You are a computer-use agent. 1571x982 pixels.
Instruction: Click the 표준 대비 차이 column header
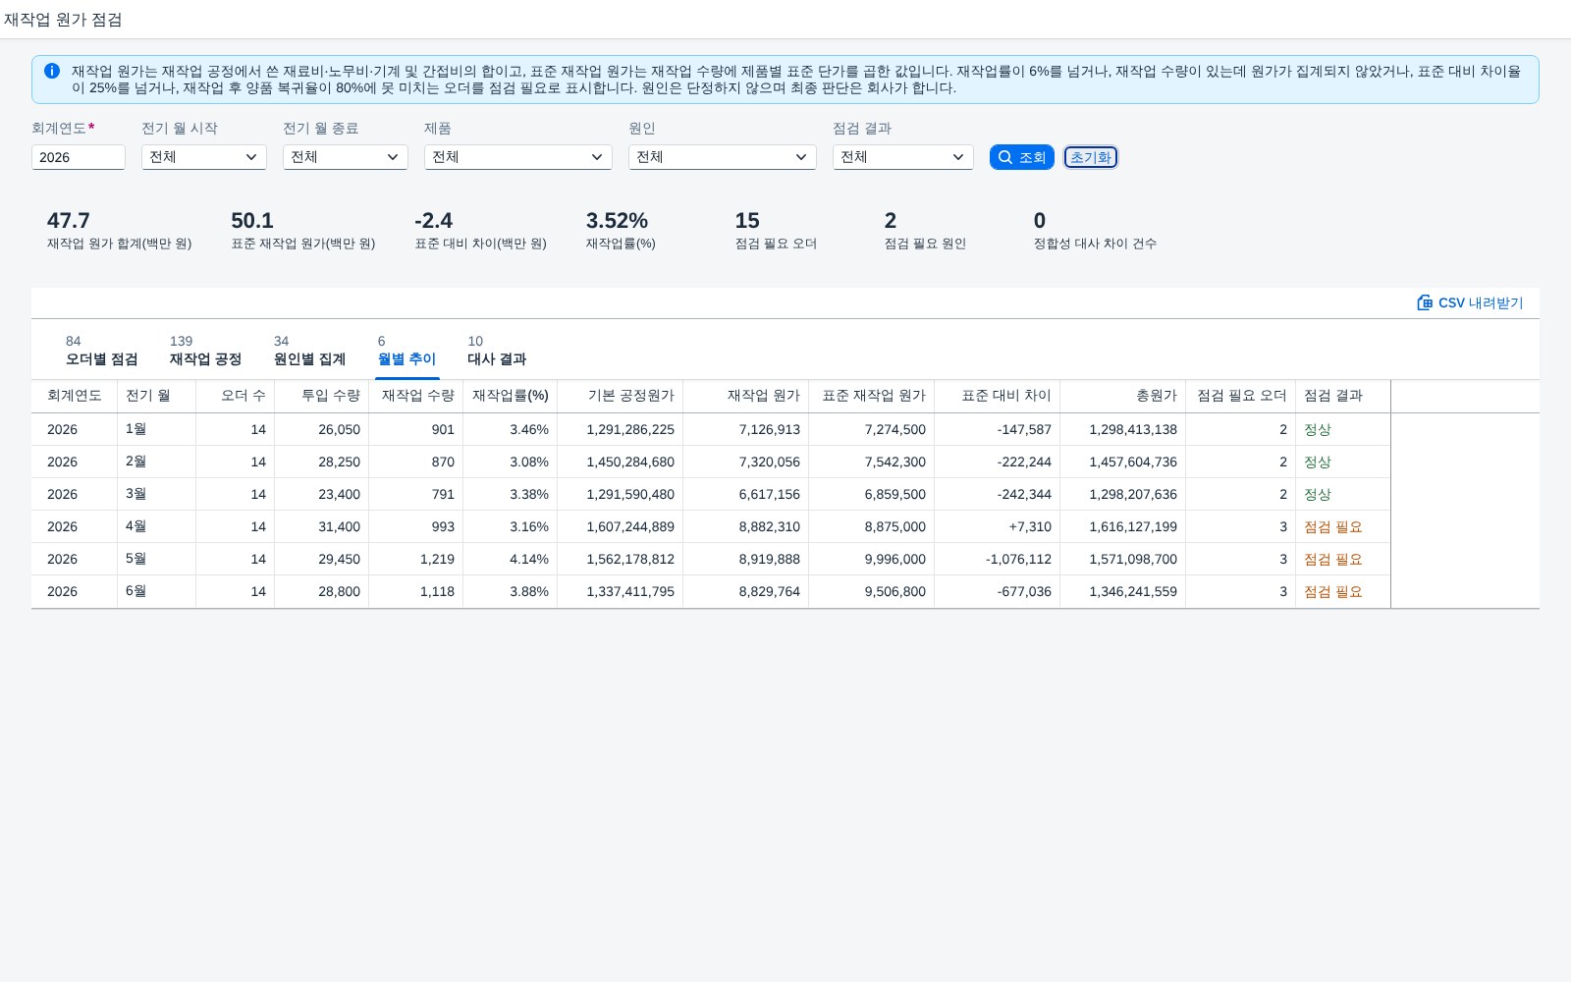pyautogui.click(x=998, y=396)
